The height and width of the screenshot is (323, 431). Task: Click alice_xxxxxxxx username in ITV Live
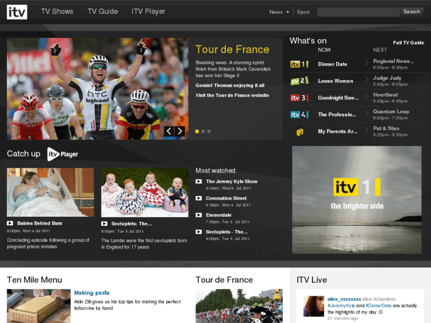click(x=344, y=299)
